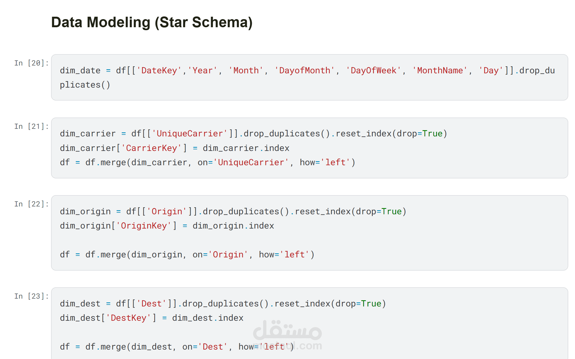The height and width of the screenshot is (359, 575).
Task: Click the merge on 'UniqueCarrier' line
Action: coord(207,163)
